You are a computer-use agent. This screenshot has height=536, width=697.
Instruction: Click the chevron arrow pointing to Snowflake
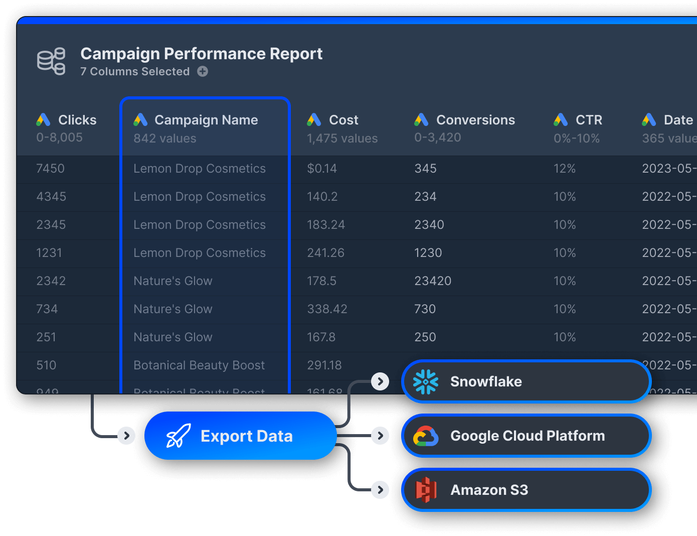coord(380,381)
